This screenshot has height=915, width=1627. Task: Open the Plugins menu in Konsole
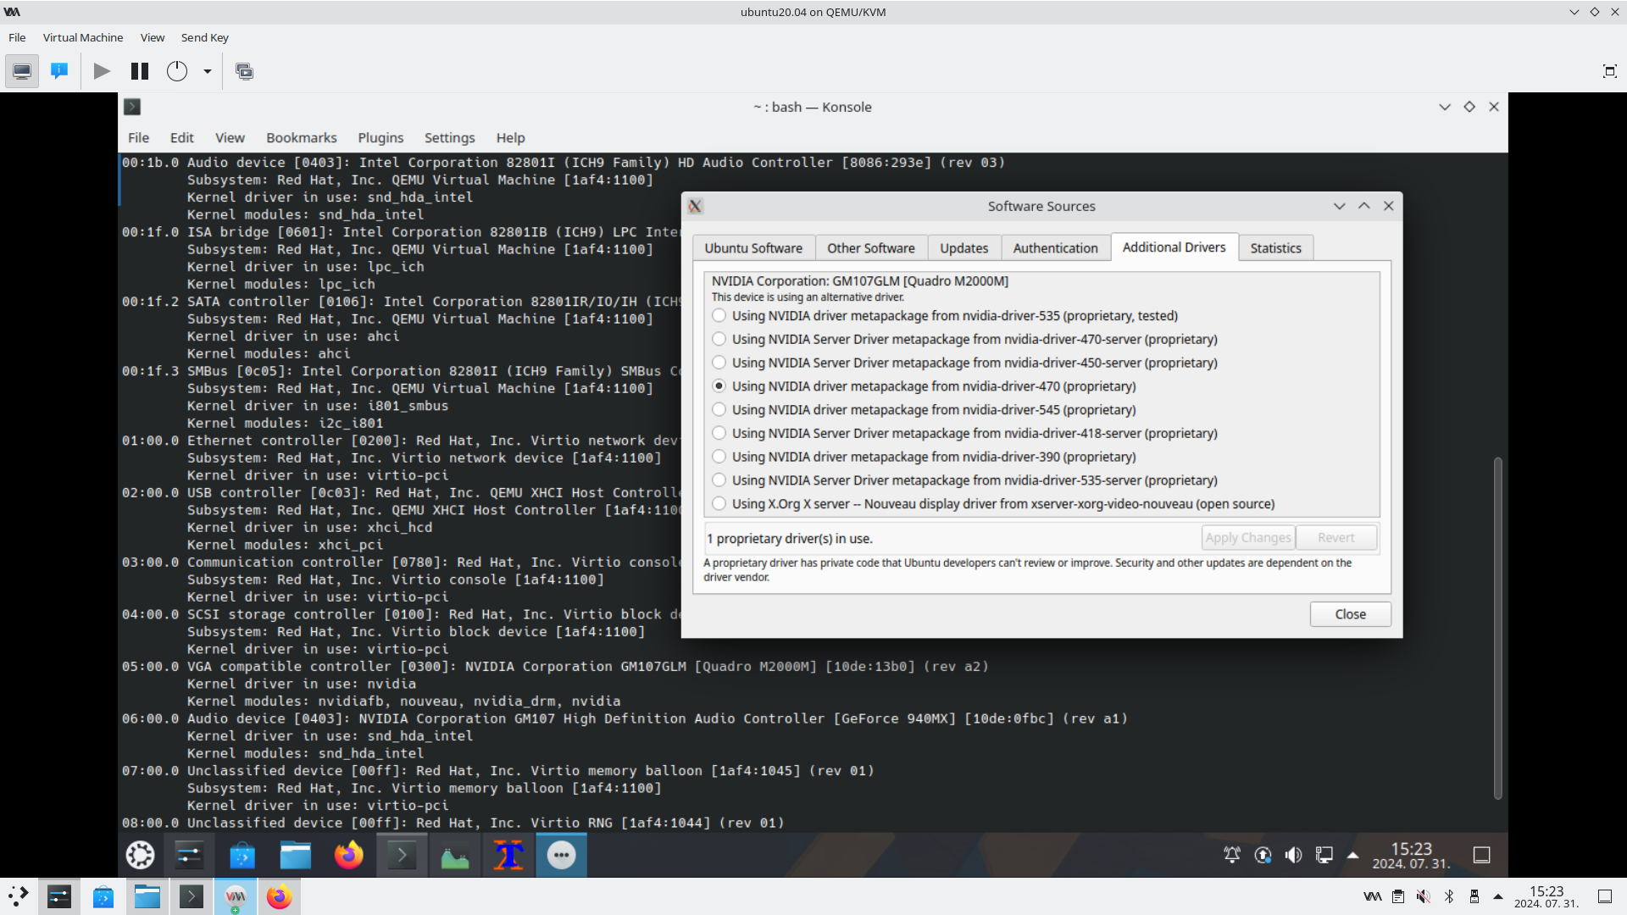pyautogui.click(x=380, y=137)
